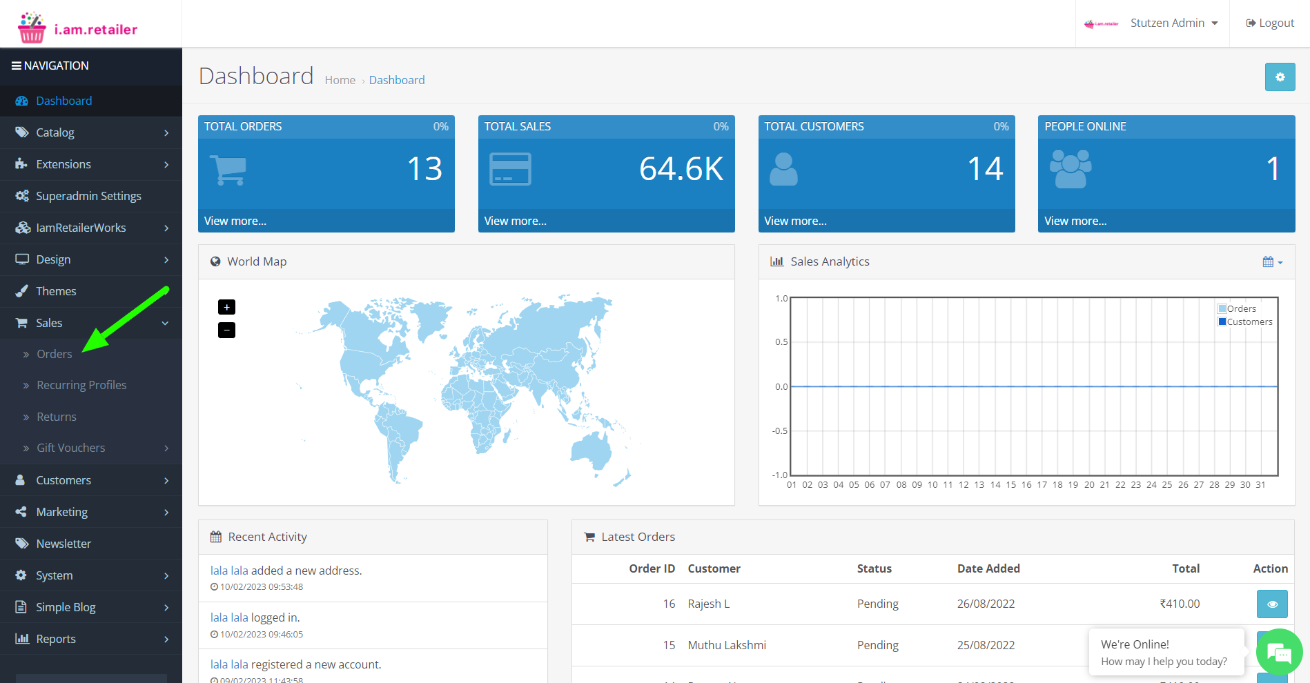
Task: Click the Catalog tags icon
Action: click(21, 132)
